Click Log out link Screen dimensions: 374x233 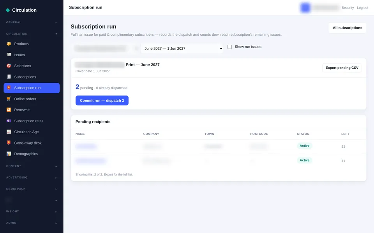click(362, 8)
